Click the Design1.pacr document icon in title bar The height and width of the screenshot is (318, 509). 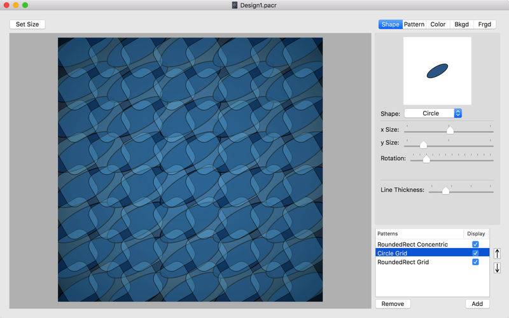click(234, 5)
